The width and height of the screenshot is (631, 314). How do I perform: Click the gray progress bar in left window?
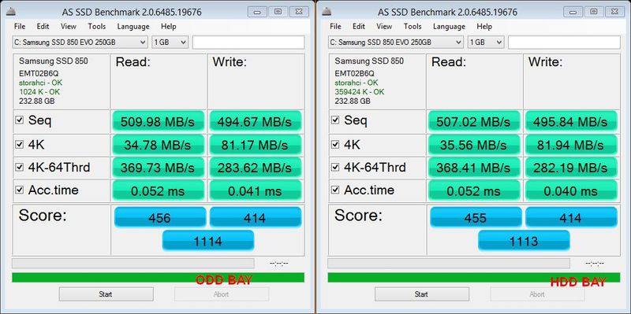point(133,264)
